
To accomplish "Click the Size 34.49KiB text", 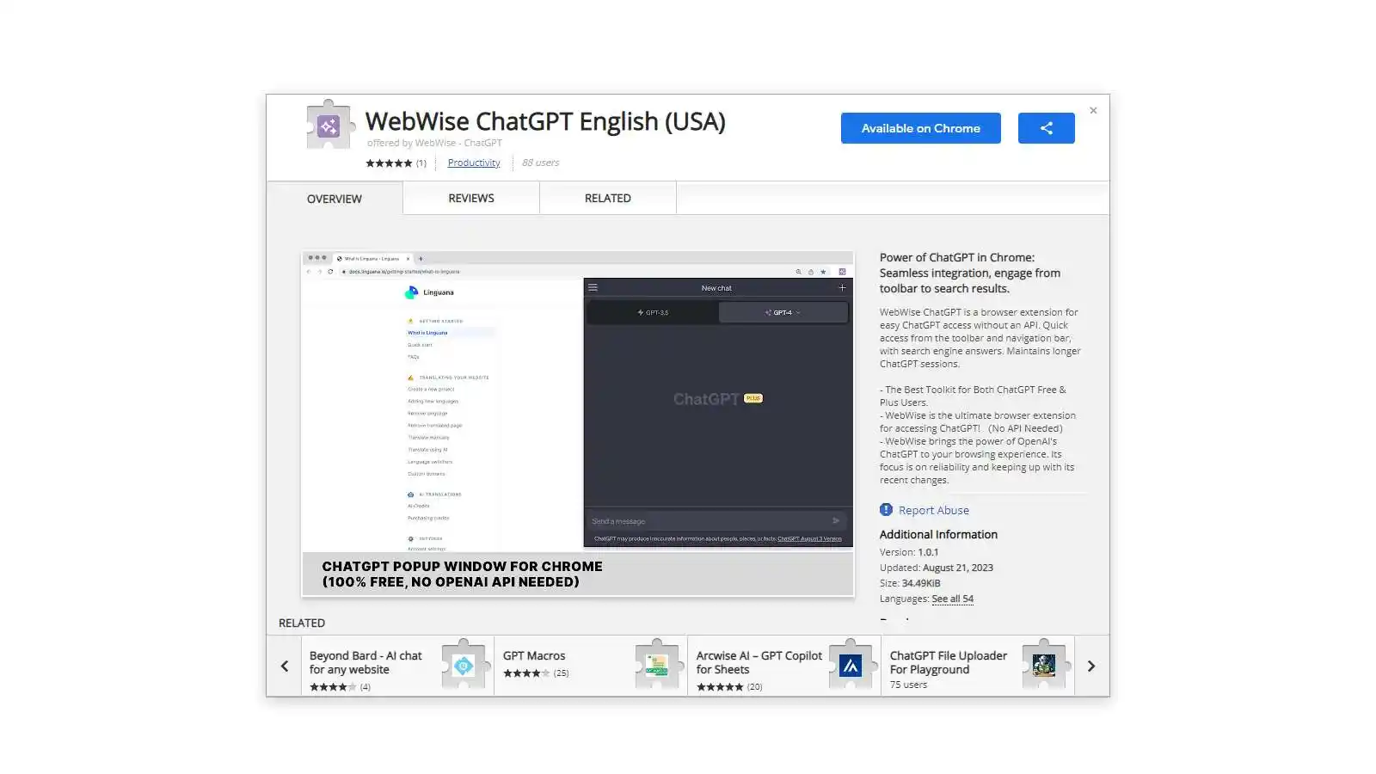I will tap(910, 583).
